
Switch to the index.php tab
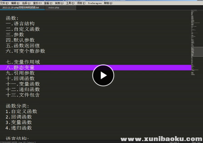coord(53,7)
